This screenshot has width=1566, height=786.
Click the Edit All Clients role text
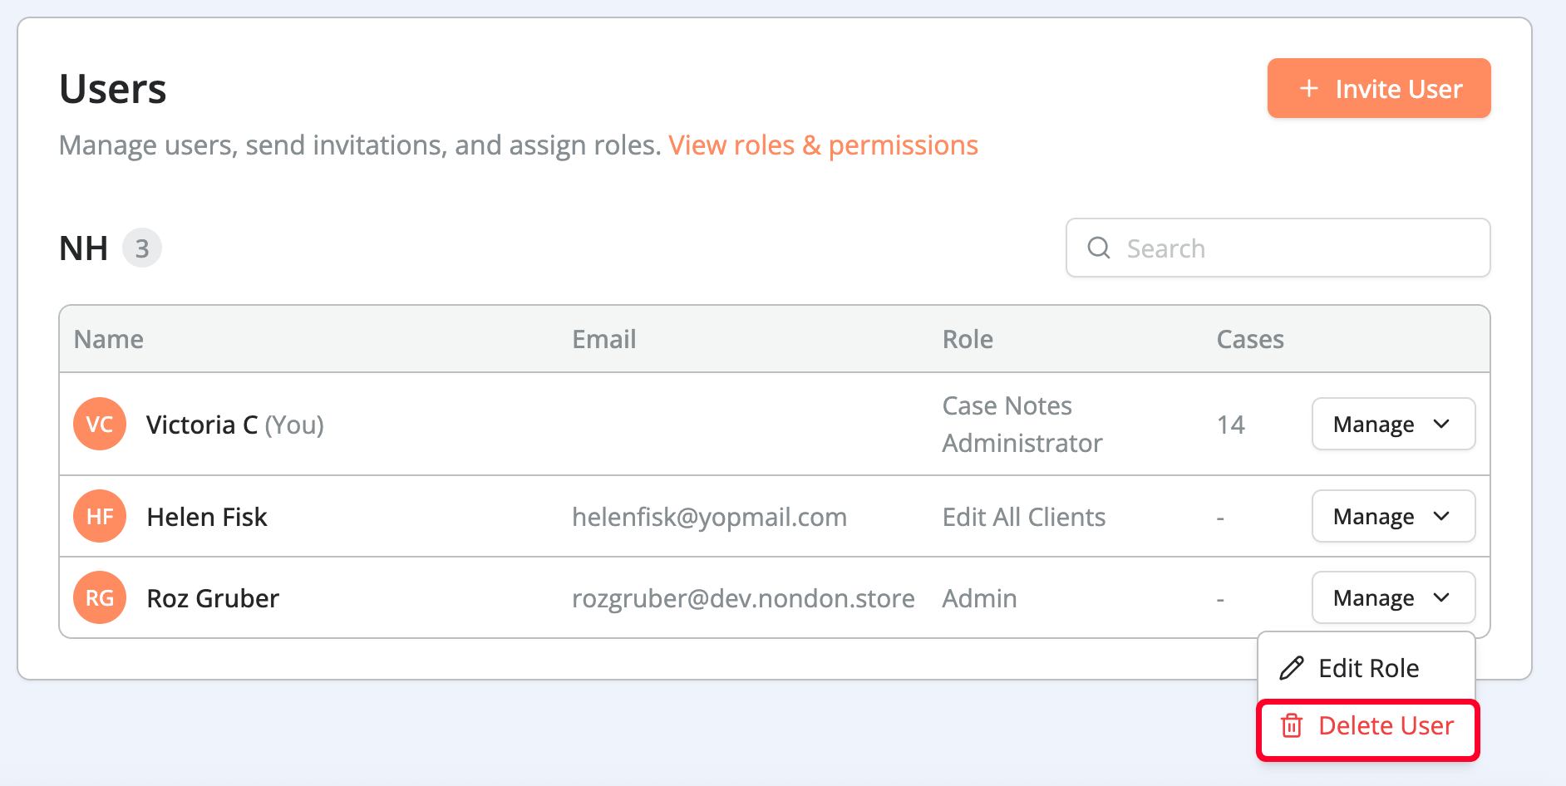[1024, 517]
